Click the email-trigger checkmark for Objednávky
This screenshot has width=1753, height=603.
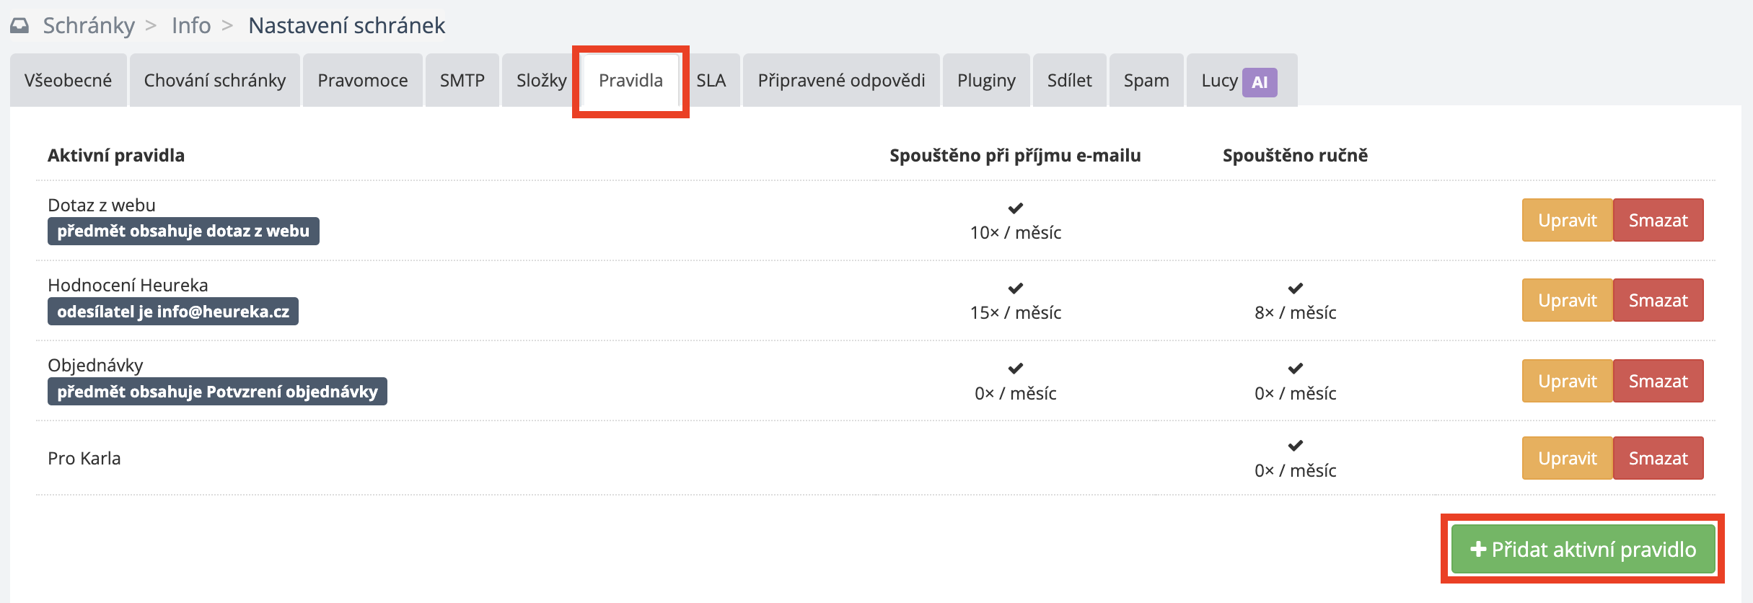pyautogui.click(x=1015, y=369)
